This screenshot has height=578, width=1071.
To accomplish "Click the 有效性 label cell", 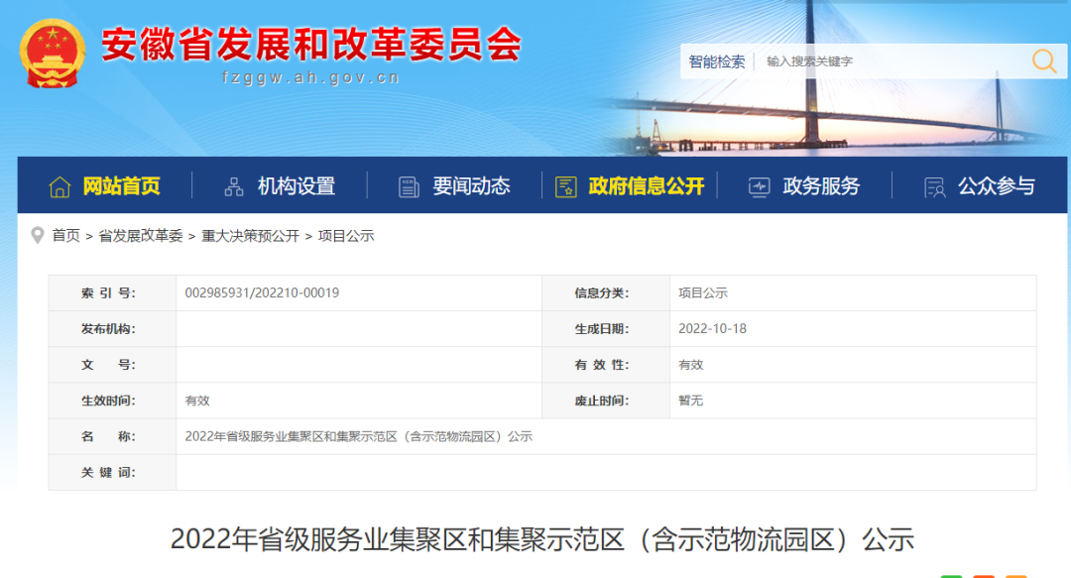I will point(606,365).
